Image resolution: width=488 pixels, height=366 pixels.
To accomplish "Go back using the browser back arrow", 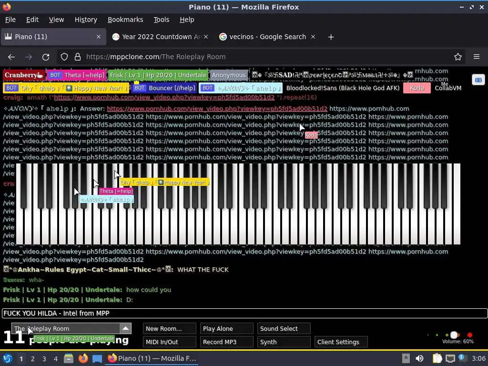I will click(x=11, y=57).
